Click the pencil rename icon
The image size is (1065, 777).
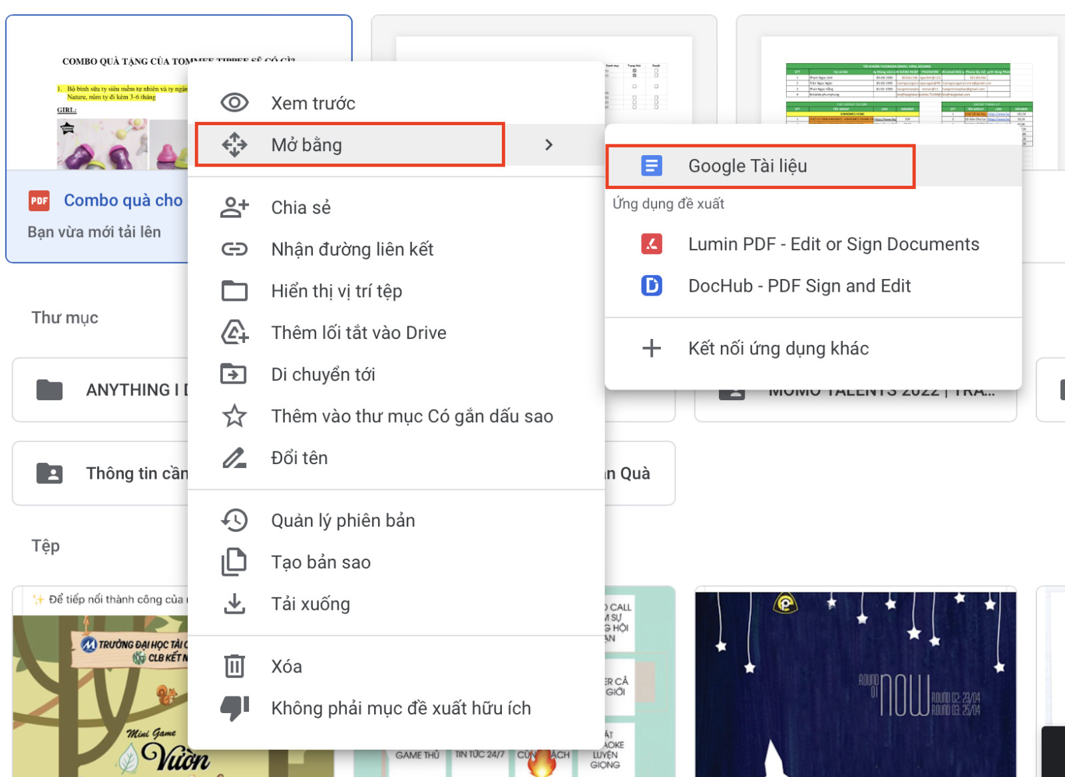click(x=234, y=457)
